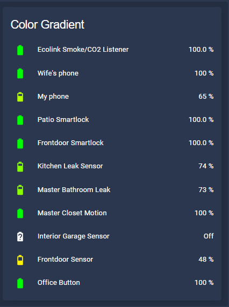Click the Interior Garage Sensor label
The width and height of the screenshot is (229, 307).
pos(73,236)
